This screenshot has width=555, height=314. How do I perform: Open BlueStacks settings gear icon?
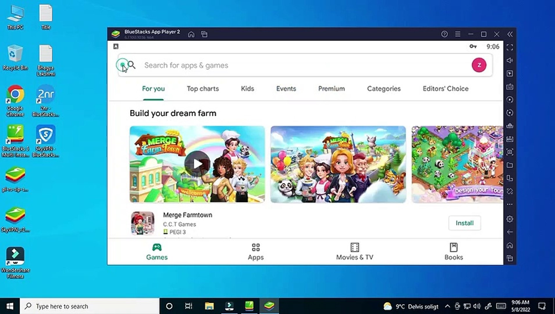[x=510, y=219]
